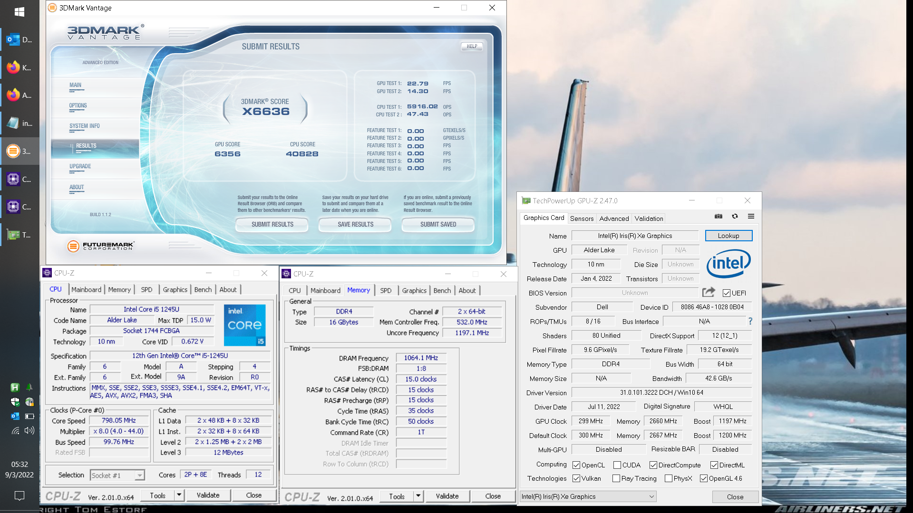Image resolution: width=913 pixels, height=513 pixels.
Task: Click the Intel Core i5 badge in CPU-Z
Action: pos(245,325)
